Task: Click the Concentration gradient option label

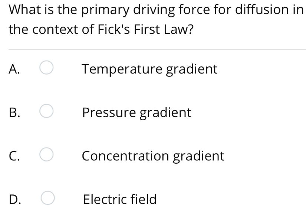Action: coord(153,156)
